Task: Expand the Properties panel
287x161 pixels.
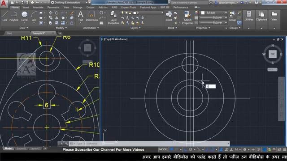Action: tap(203, 28)
